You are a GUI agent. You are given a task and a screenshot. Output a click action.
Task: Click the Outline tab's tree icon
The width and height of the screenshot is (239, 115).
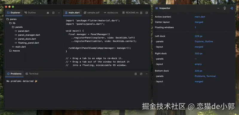(26, 13)
